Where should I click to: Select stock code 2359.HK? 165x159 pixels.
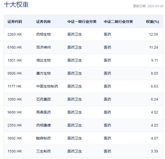(x=15, y=125)
